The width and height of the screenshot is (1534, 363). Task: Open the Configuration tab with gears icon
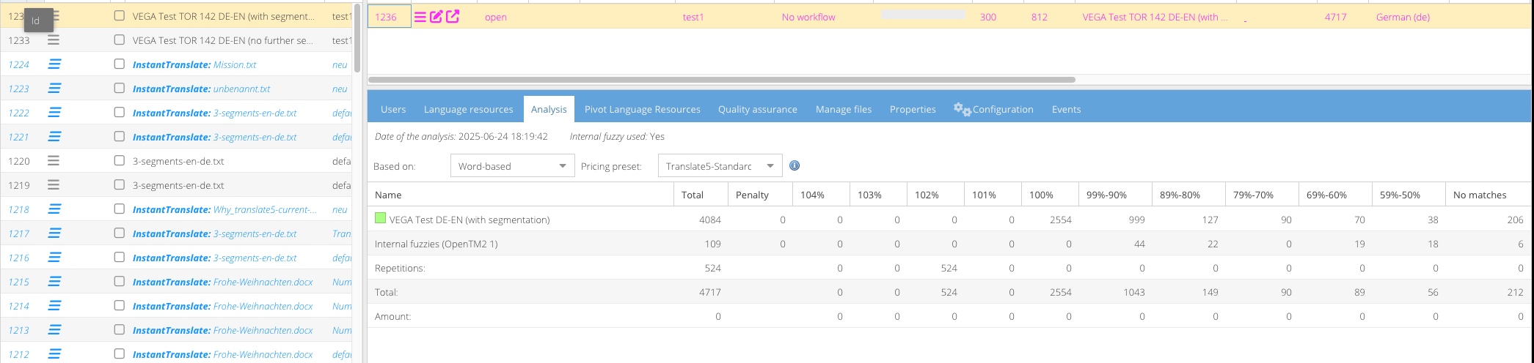click(x=993, y=109)
